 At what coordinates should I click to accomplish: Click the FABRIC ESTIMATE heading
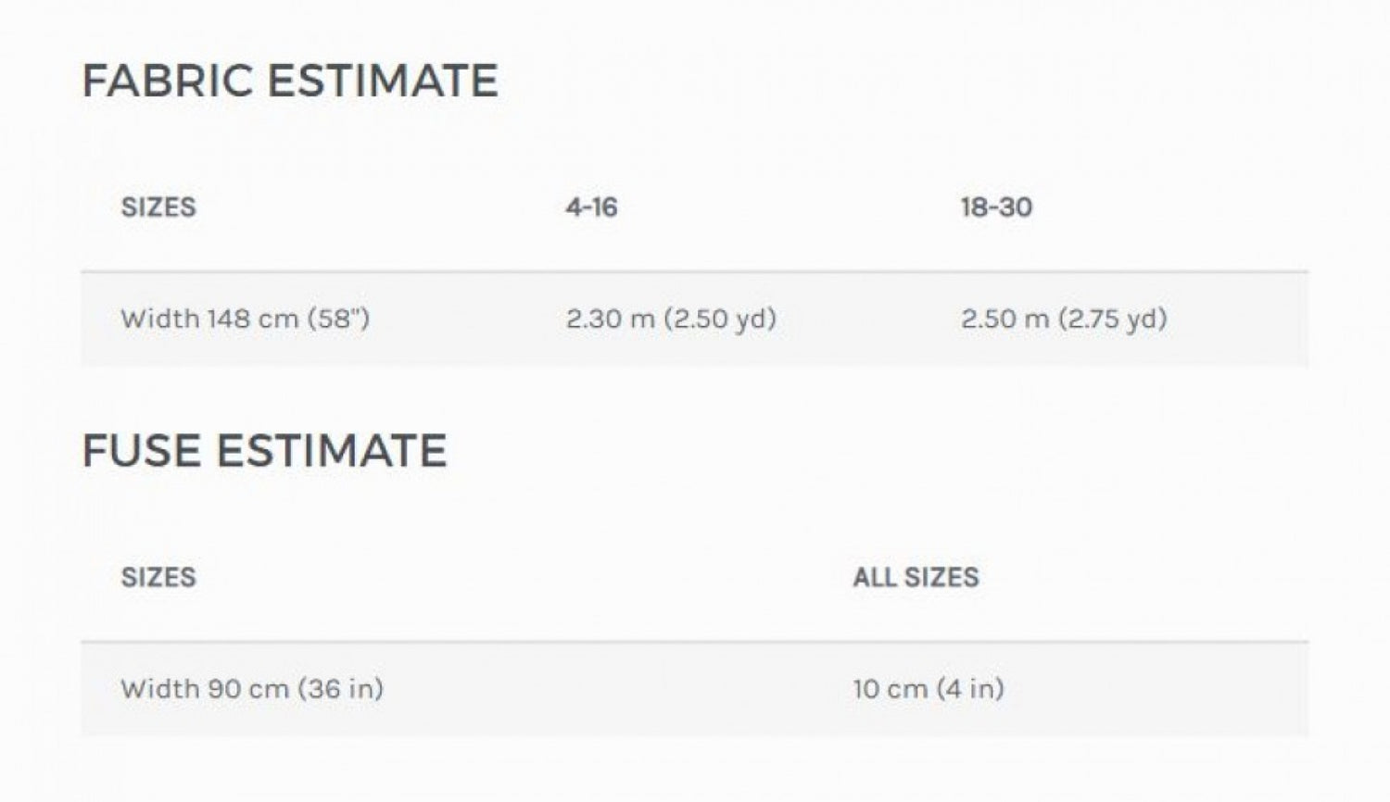[289, 81]
